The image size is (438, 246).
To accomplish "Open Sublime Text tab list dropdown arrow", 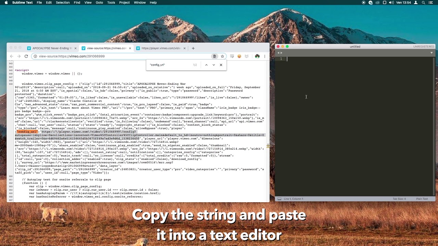I will click(x=431, y=53).
